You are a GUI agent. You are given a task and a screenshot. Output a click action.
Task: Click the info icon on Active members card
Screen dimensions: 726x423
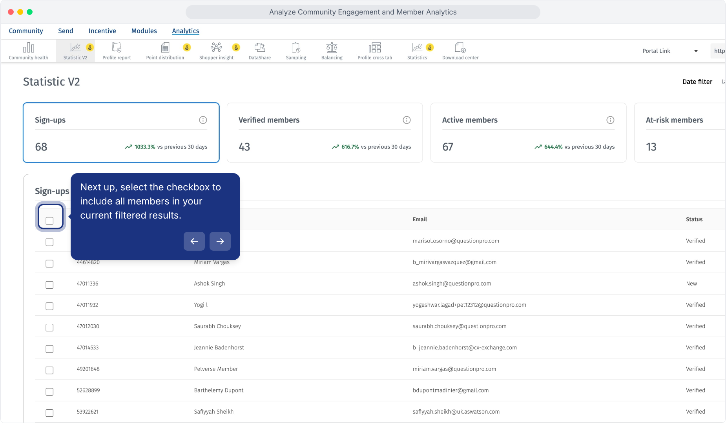pyautogui.click(x=610, y=120)
